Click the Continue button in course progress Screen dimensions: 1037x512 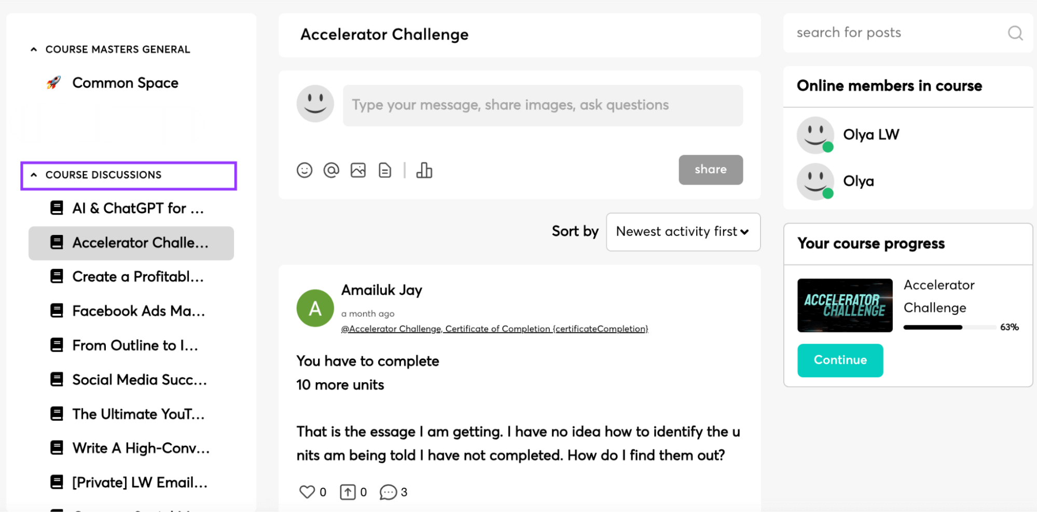point(839,360)
